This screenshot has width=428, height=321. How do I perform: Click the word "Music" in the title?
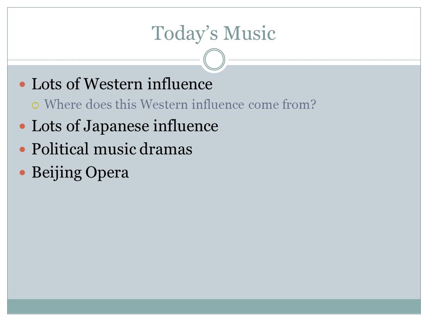(250, 33)
